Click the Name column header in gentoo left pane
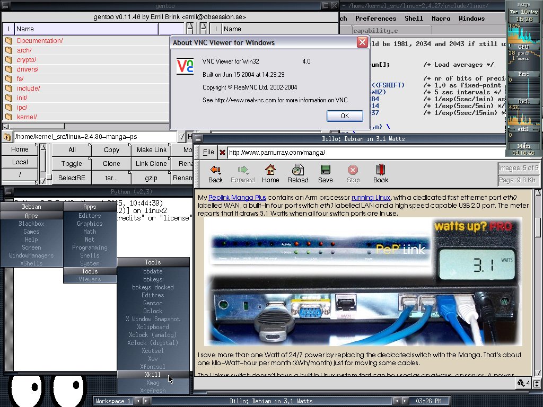This screenshot has height=407, width=543. [x=86, y=29]
